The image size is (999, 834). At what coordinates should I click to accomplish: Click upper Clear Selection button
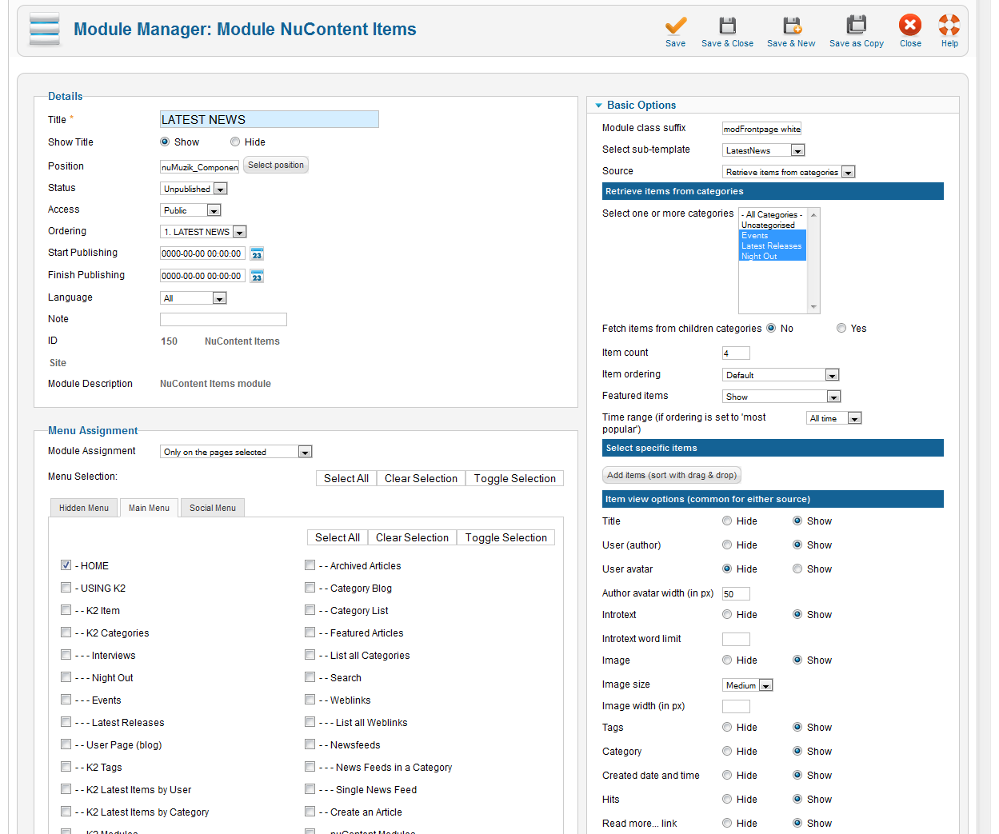click(x=421, y=478)
